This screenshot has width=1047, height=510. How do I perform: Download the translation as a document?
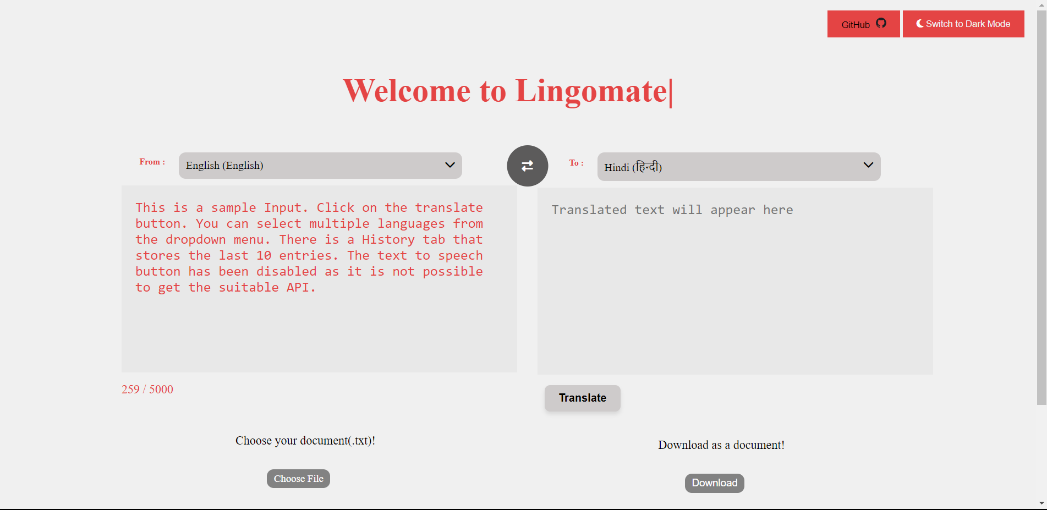tap(714, 483)
